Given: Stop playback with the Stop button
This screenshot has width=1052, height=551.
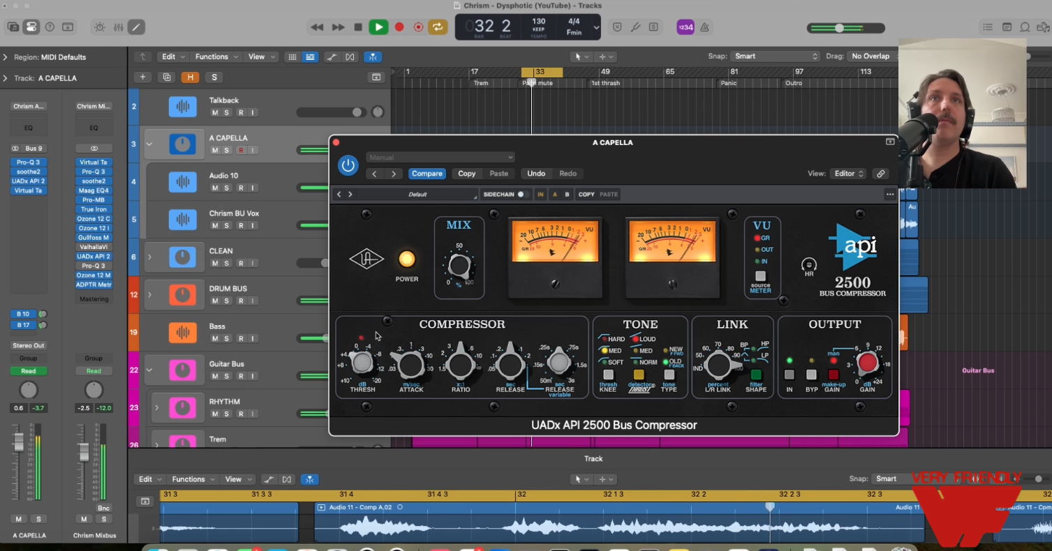Looking at the screenshot, I should tap(358, 27).
